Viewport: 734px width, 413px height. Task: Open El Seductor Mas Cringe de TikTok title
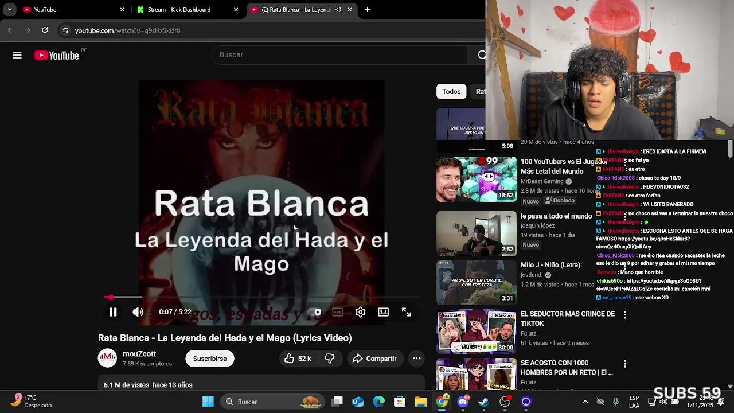click(x=568, y=318)
